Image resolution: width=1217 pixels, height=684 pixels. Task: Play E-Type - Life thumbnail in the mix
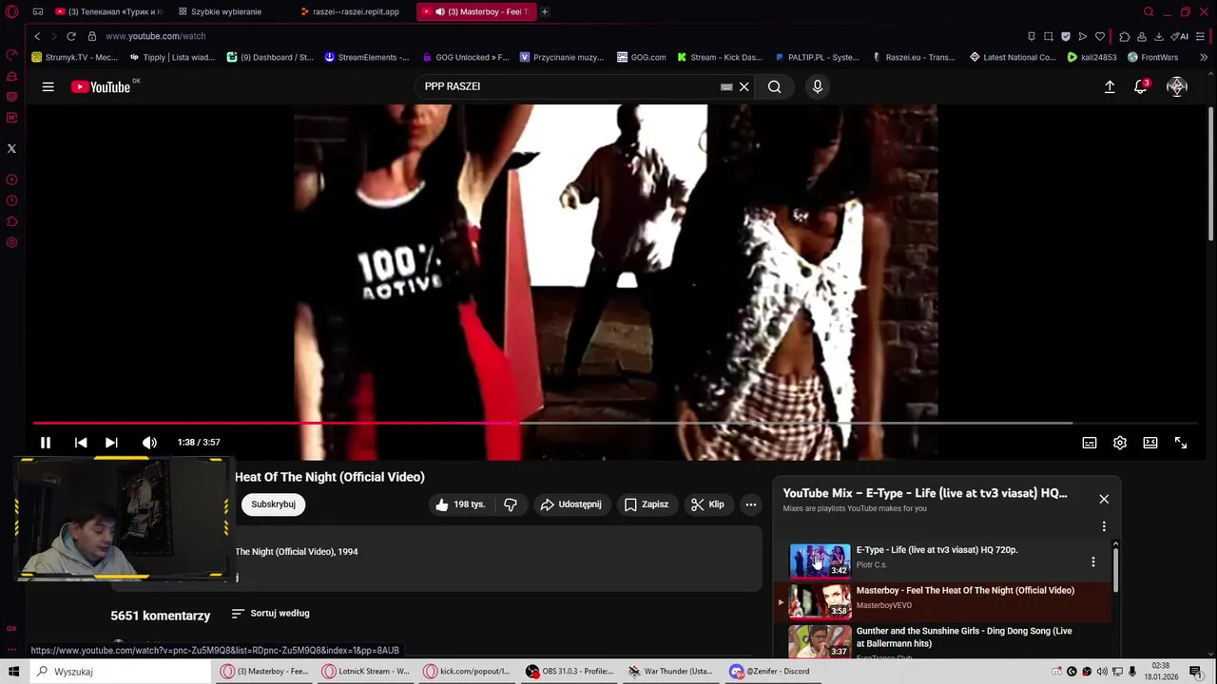click(820, 560)
